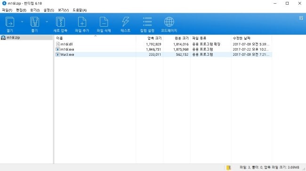Click the New Archive (새로 압축) icon
Image resolution: width=306 pixels, height=171 pixels.
(60, 22)
